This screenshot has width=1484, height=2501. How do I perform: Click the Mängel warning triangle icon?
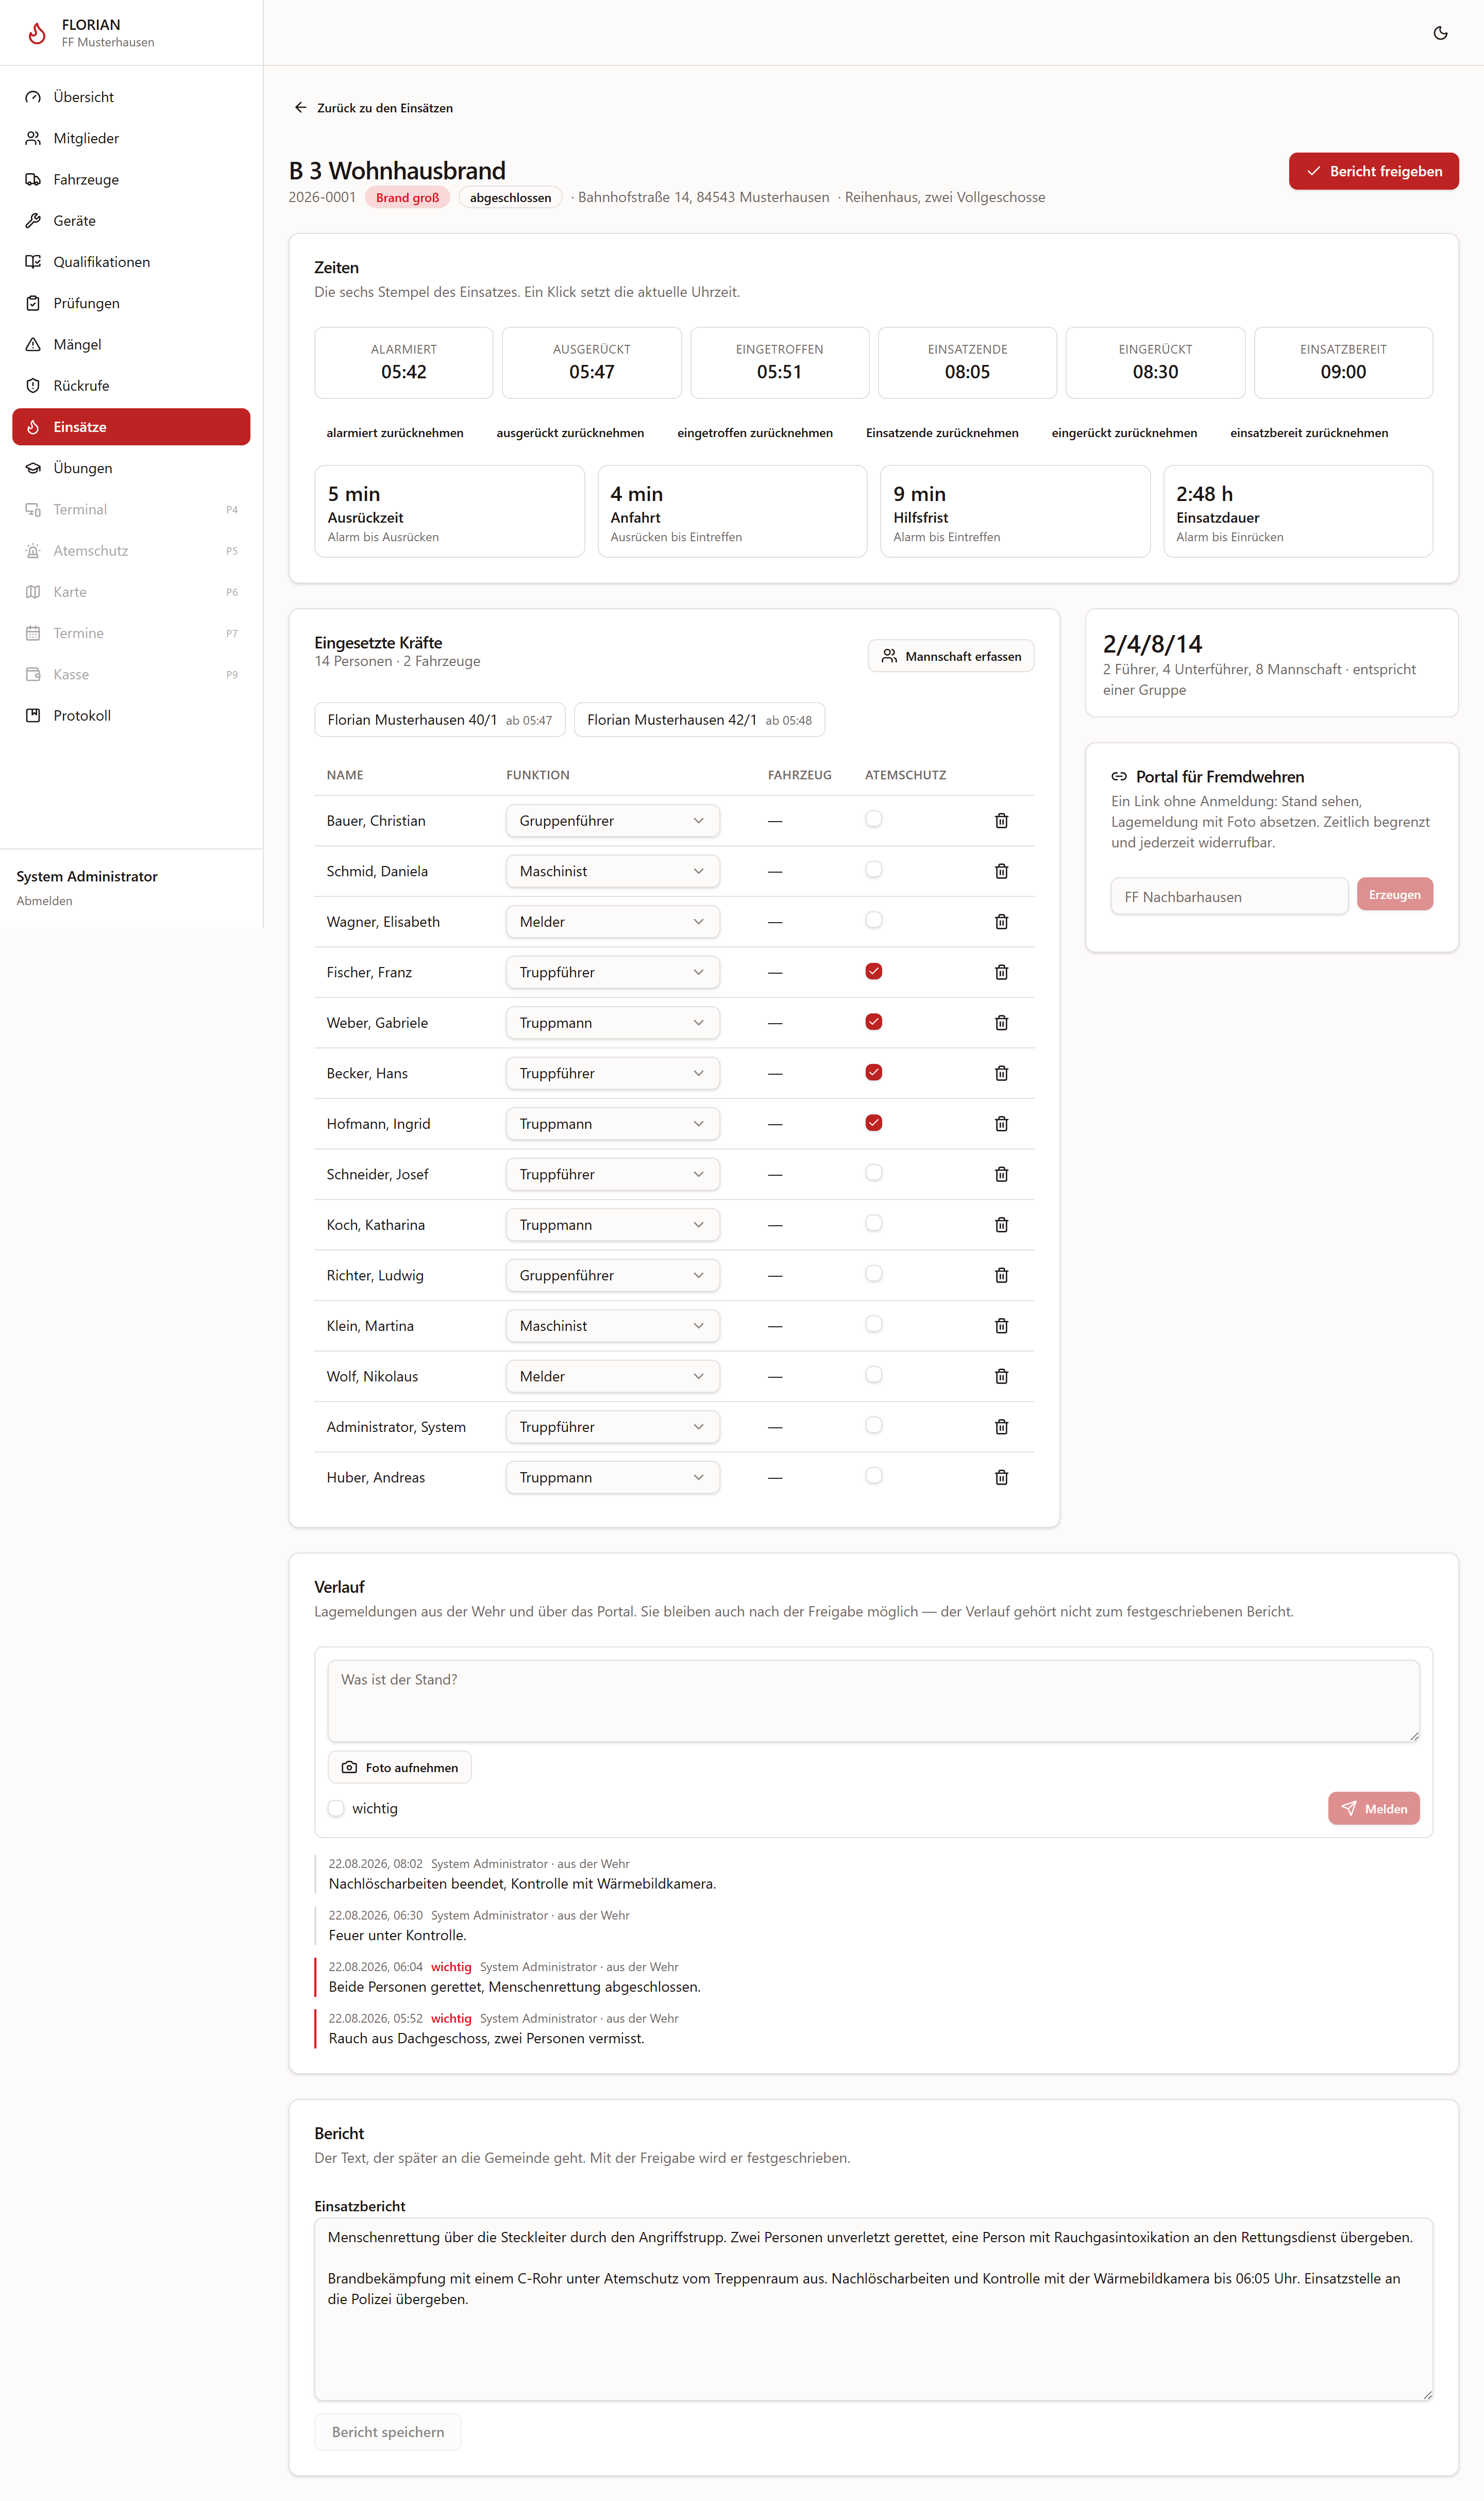point(33,344)
